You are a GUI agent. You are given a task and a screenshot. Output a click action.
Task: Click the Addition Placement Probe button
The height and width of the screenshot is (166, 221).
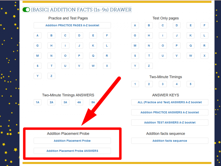[72, 141]
